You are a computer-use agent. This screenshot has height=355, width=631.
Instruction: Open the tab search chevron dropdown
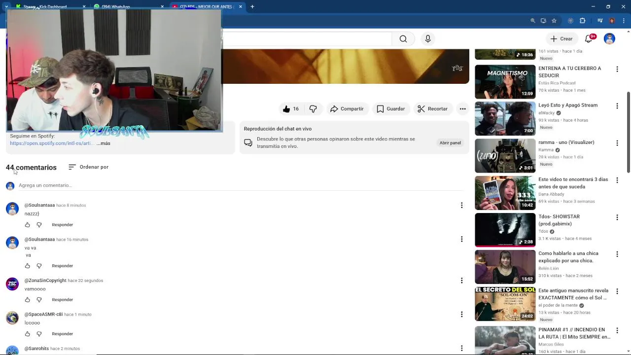click(6, 7)
